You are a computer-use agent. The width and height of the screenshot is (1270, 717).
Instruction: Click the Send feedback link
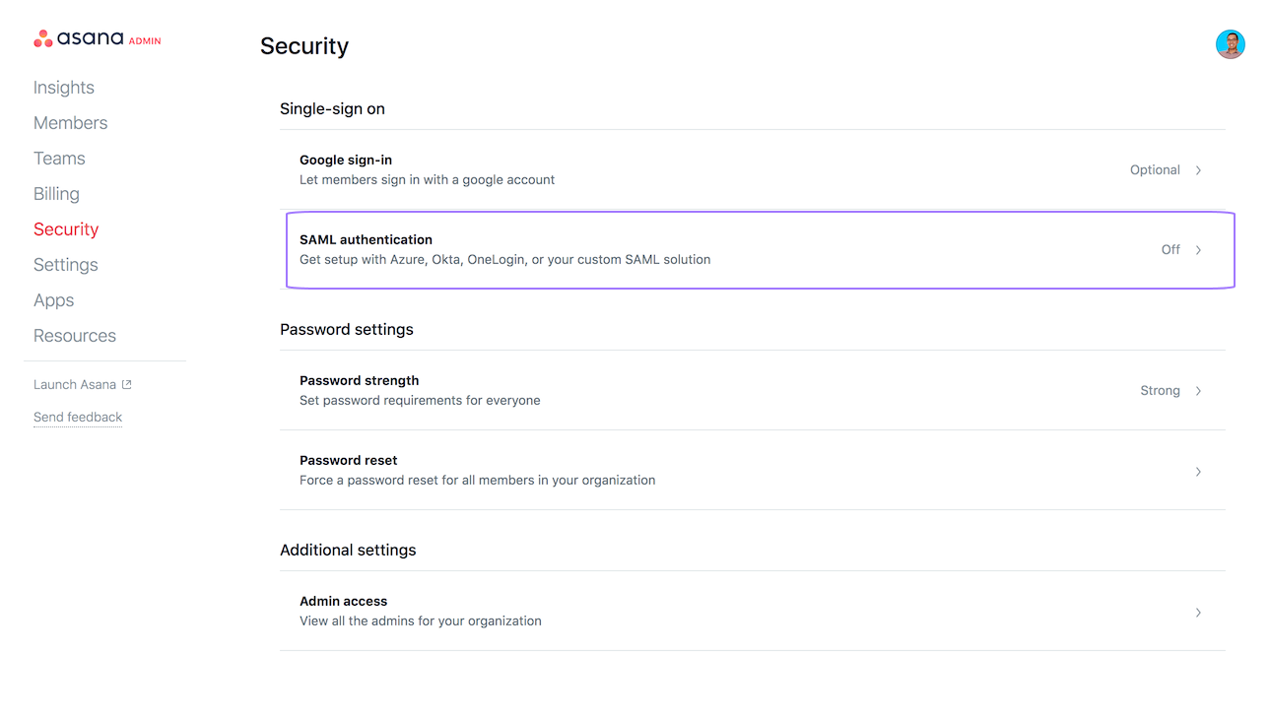coord(78,418)
